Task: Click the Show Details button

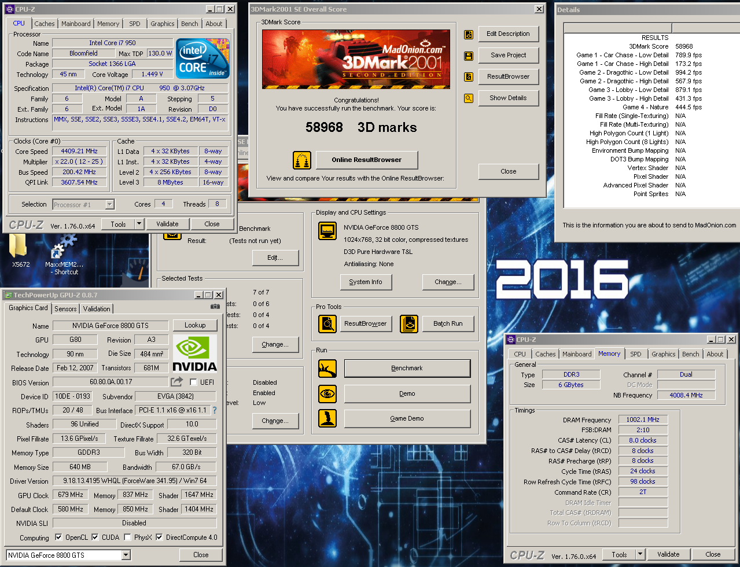Action: click(509, 98)
